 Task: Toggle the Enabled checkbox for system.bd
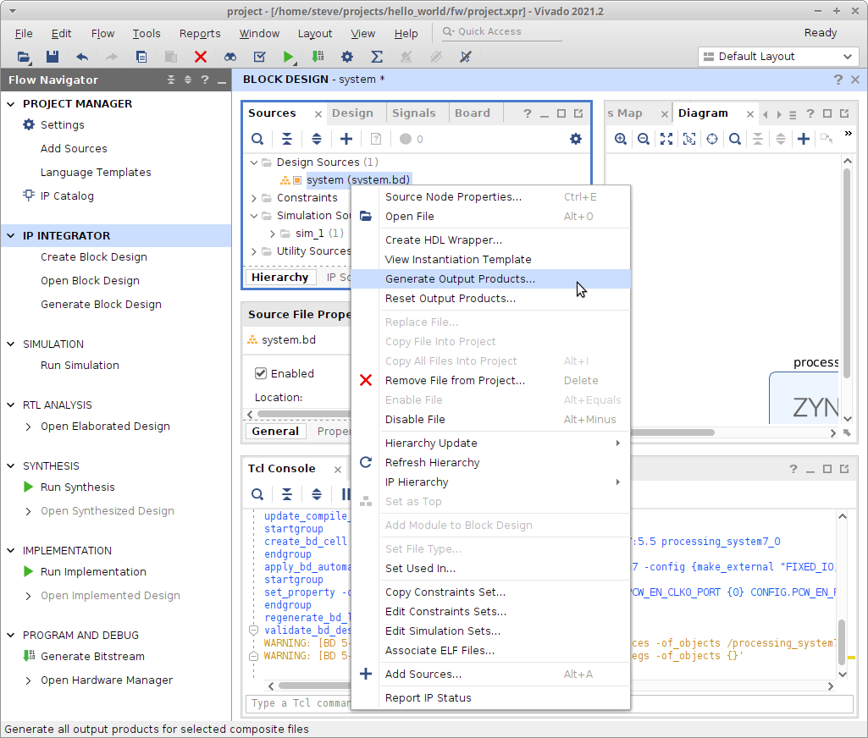[261, 373]
